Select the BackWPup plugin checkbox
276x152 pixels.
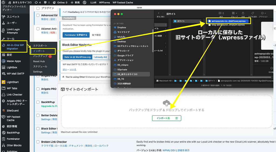coord(38,102)
